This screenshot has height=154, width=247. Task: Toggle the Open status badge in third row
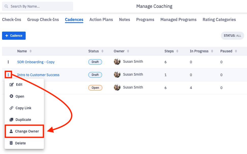pyautogui.click(x=95, y=88)
